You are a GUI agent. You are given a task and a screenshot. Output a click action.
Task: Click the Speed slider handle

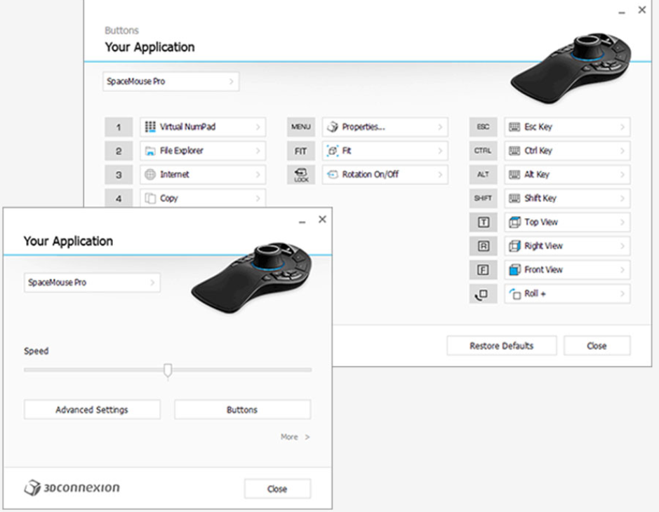click(x=168, y=370)
